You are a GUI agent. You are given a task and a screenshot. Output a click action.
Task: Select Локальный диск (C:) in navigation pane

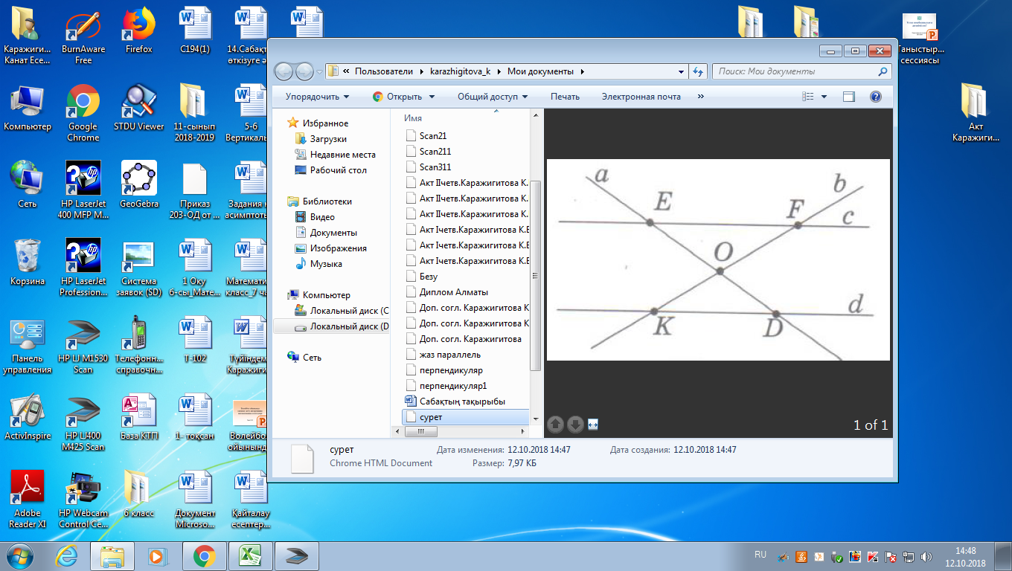coord(342,311)
